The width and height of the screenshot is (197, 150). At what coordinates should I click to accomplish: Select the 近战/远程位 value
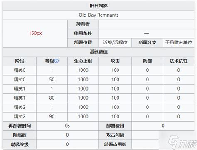115,42
